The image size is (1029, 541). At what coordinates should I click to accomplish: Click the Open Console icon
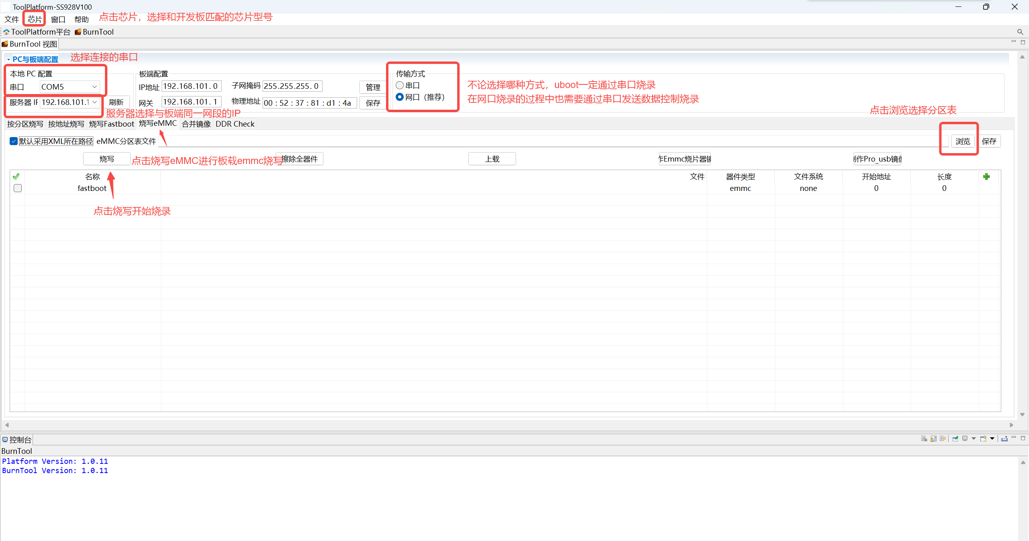[x=983, y=439]
